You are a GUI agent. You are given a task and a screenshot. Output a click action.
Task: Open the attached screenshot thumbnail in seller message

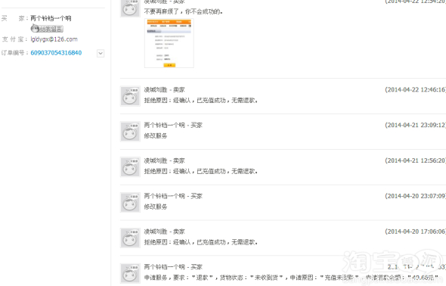(169, 43)
